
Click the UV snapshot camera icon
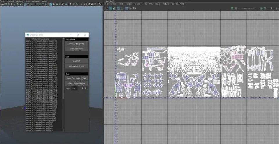134,8
